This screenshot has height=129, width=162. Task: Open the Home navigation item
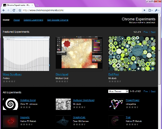coord(6,20)
